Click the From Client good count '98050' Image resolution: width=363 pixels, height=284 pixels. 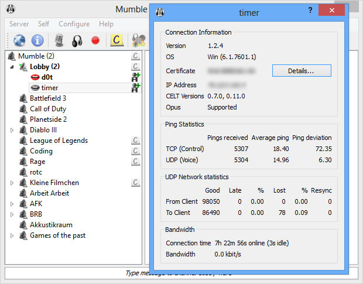(x=211, y=201)
